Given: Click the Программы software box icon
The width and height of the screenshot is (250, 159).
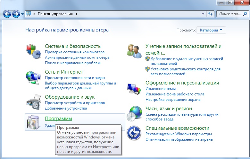Looking at the screenshot, I should coord(33,122).
